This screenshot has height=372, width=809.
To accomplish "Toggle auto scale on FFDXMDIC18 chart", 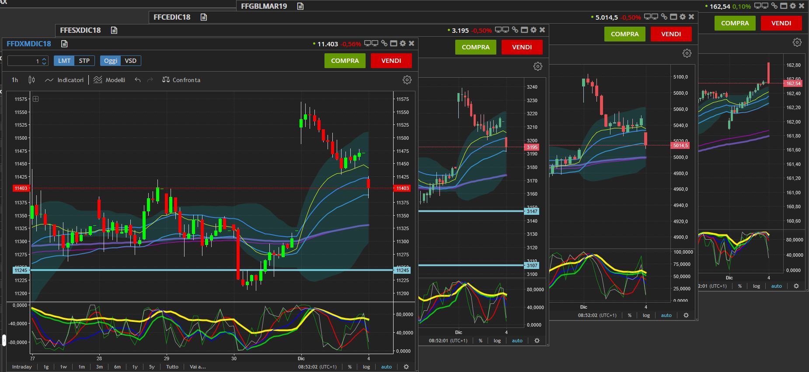I will 387,367.
